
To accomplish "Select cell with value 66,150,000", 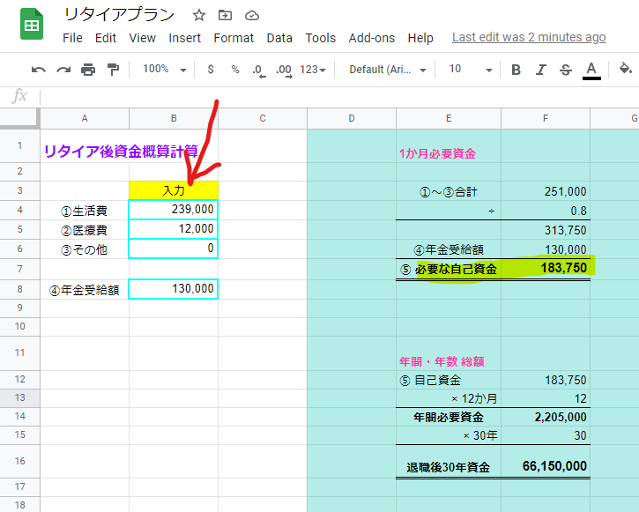I will 546,461.
